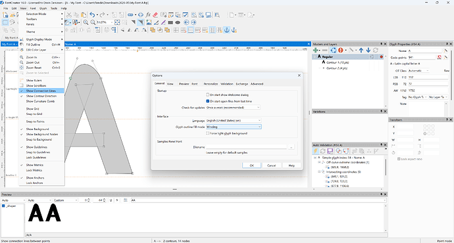Switch to the Validation tab in Options
This screenshot has height=243, width=454.
click(227, 84)
